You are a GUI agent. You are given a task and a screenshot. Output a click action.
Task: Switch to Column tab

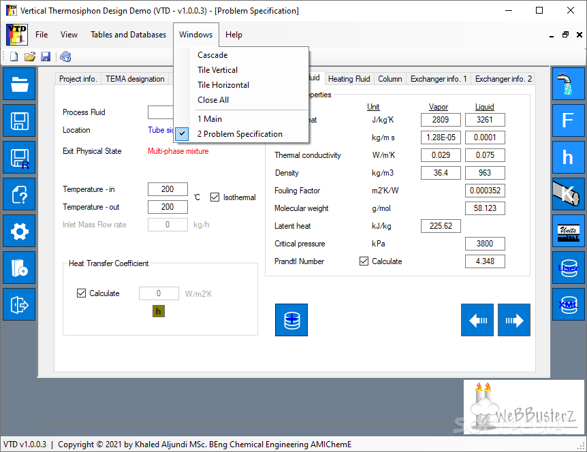coord(390,79)
